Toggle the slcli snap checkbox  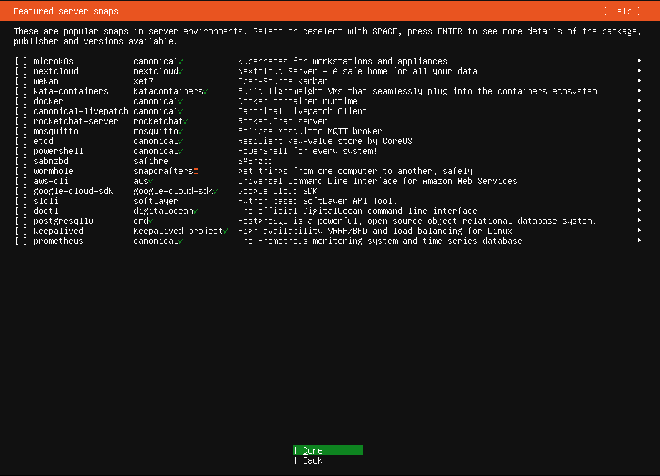[x=21, y=201]
